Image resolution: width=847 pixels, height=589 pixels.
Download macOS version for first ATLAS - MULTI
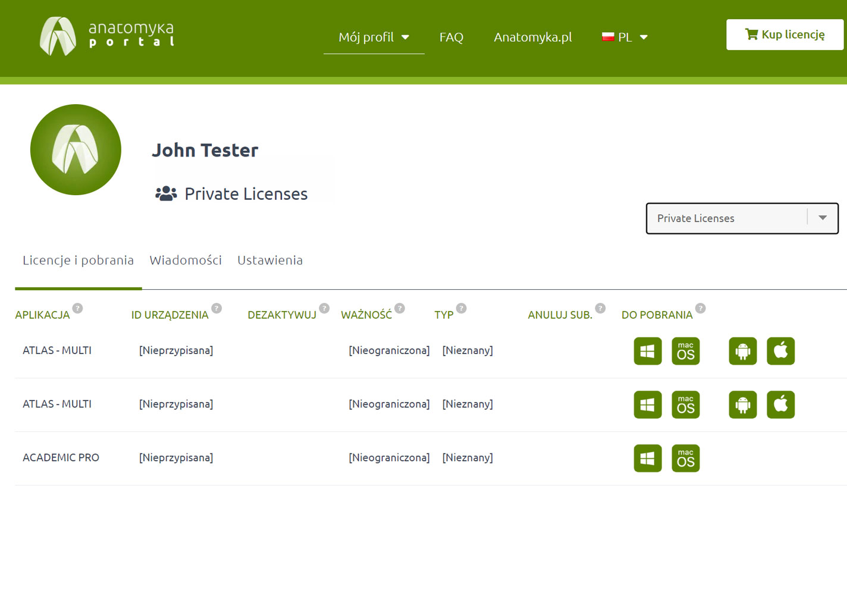point(685,351)
